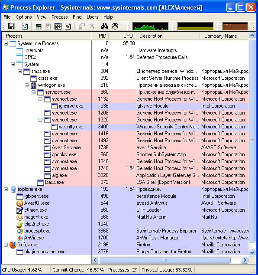Open the System Information toolbar icon
The image size is (258, 275).
pos(39,26)
